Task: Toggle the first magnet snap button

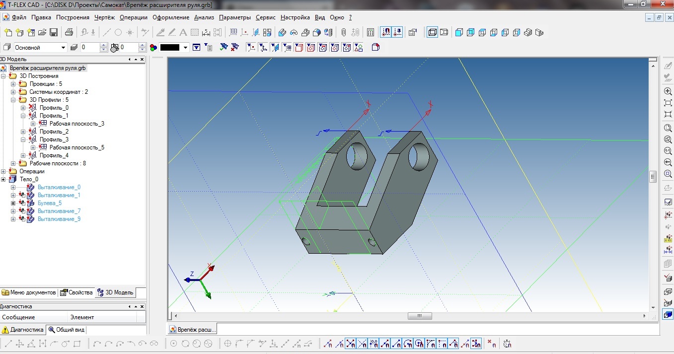Action: [x=386, y=33]
